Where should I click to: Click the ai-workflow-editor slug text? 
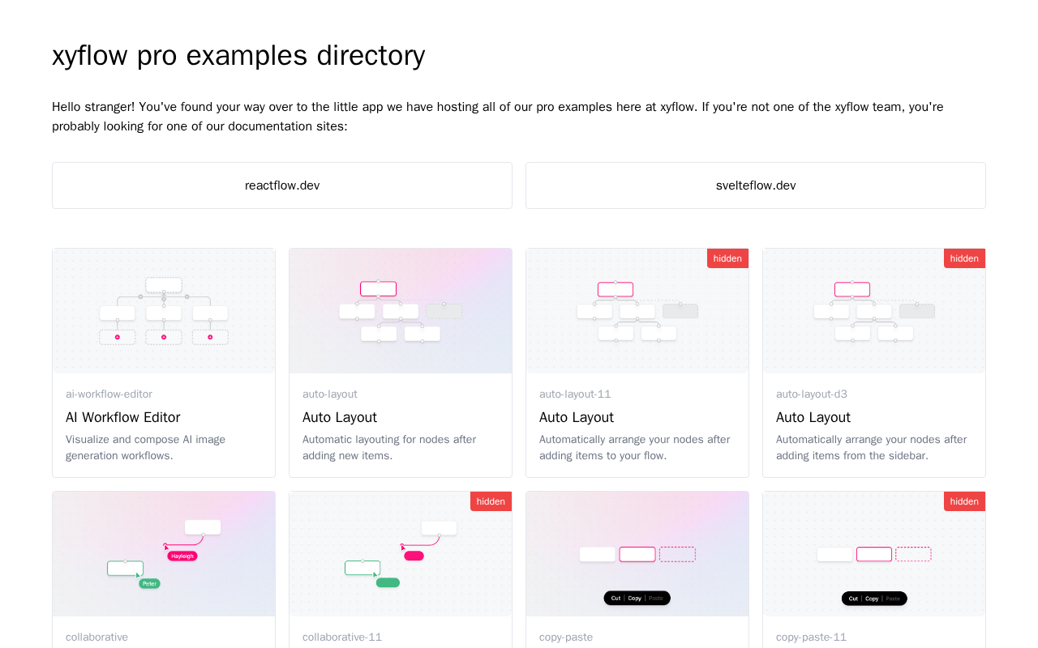(x=109, y=394)
